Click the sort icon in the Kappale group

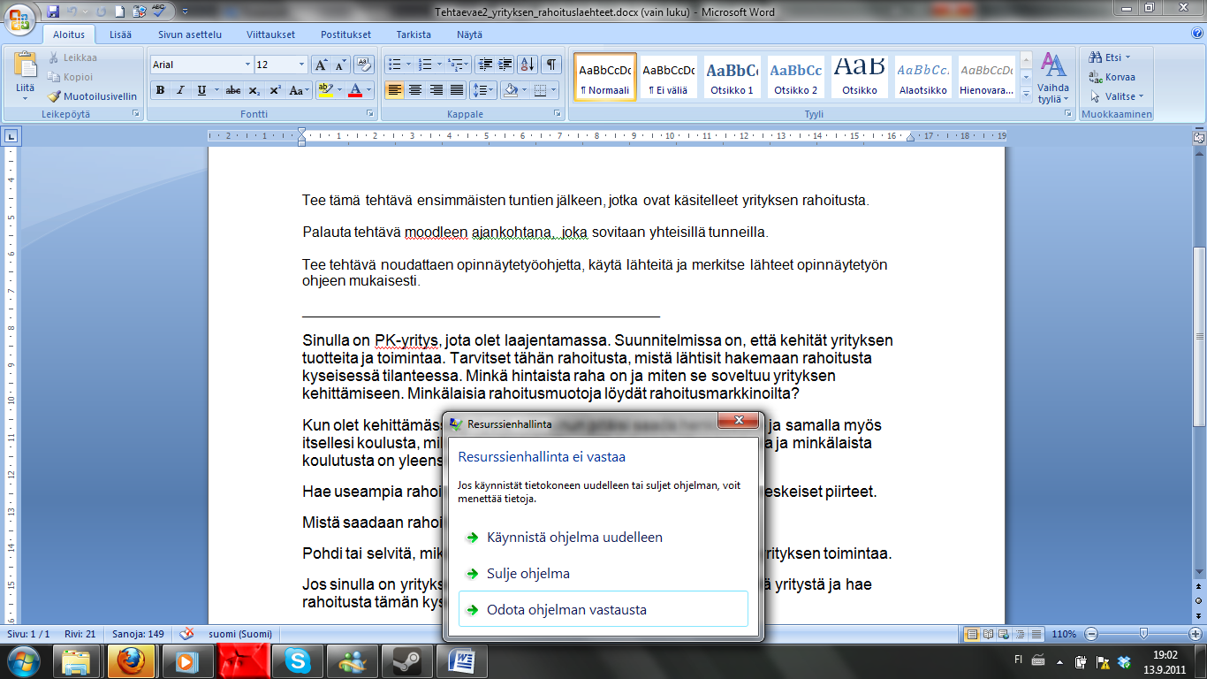[527, 65]
